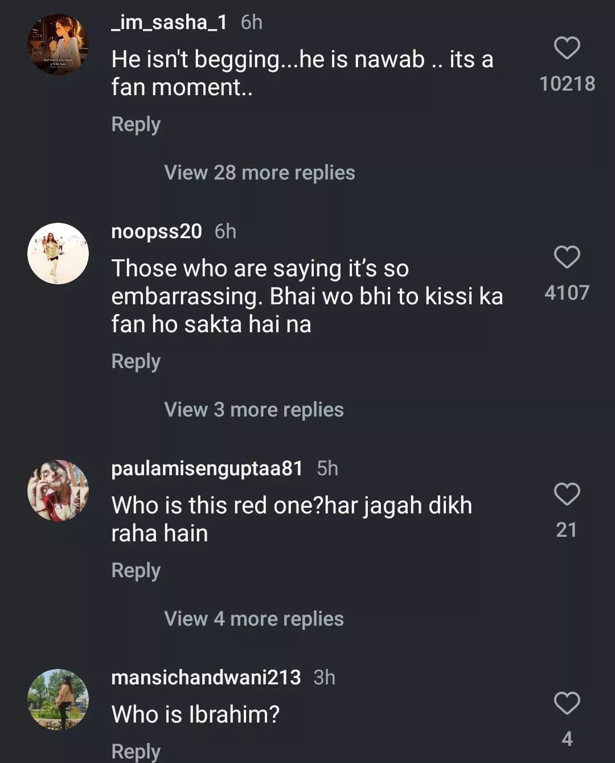This screenshot has height=763, width=615.
Task: Reply to the nawab fan moment comment
Action: coord(136,124)
